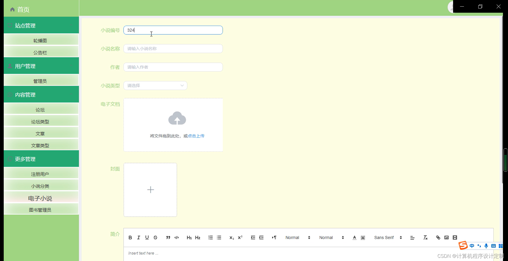Open the 小说类型 select dropdown
This screenshot has width=508, height=261.
(155, 85)
